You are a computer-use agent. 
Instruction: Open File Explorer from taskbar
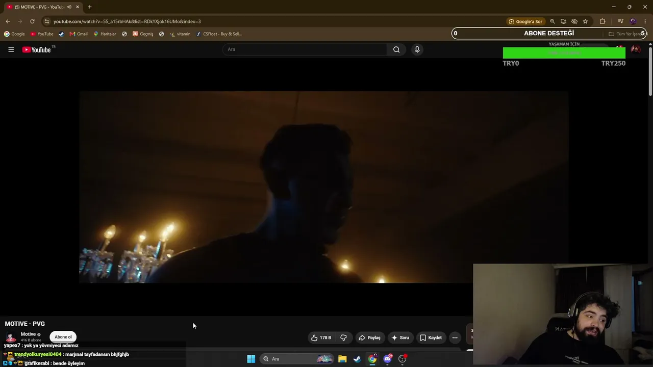342,359
